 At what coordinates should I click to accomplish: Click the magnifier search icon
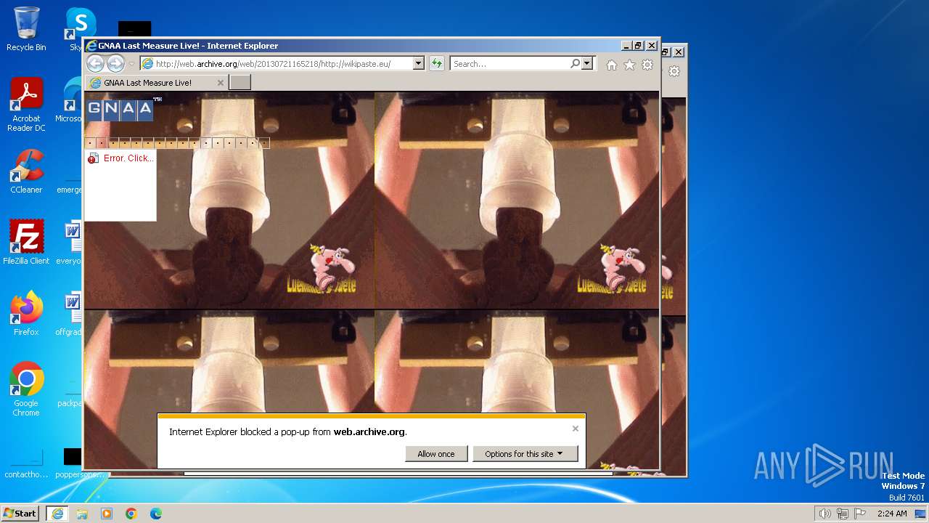pyautogui.click(x=575, y=64)
